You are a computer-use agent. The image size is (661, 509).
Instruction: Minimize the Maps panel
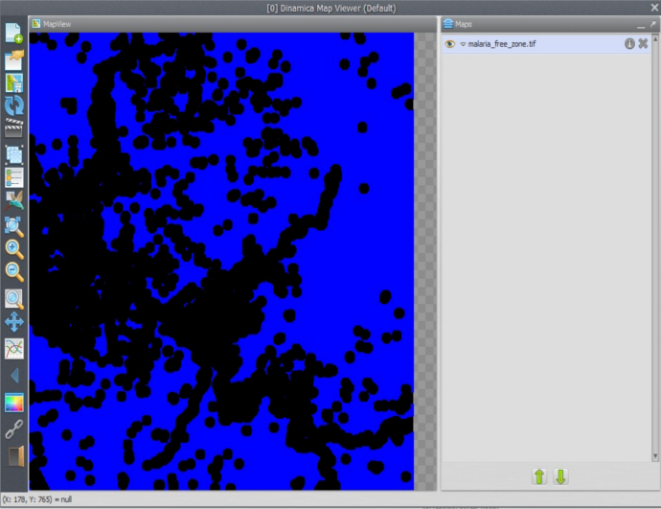[641, 23]
